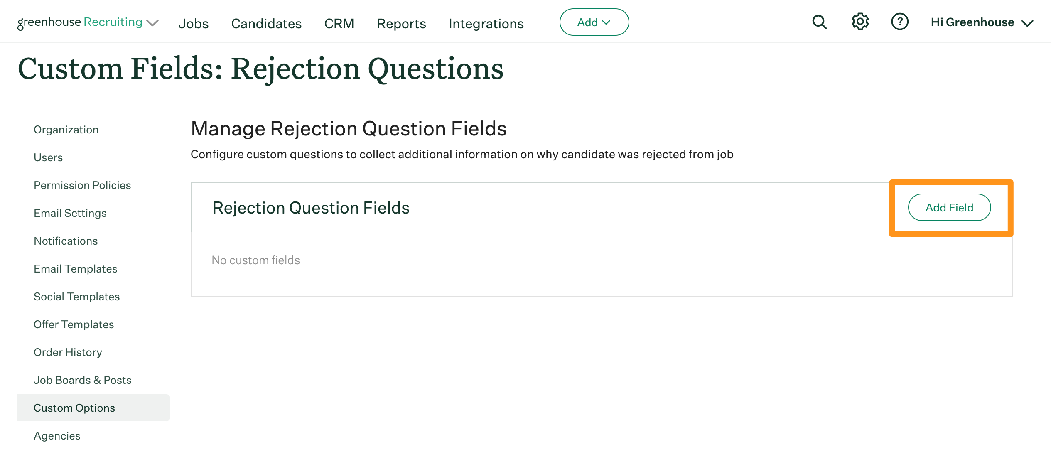The image size is (1051, 452).
Task: Open the Offer Templates page
Action: [x=74, y=324]
